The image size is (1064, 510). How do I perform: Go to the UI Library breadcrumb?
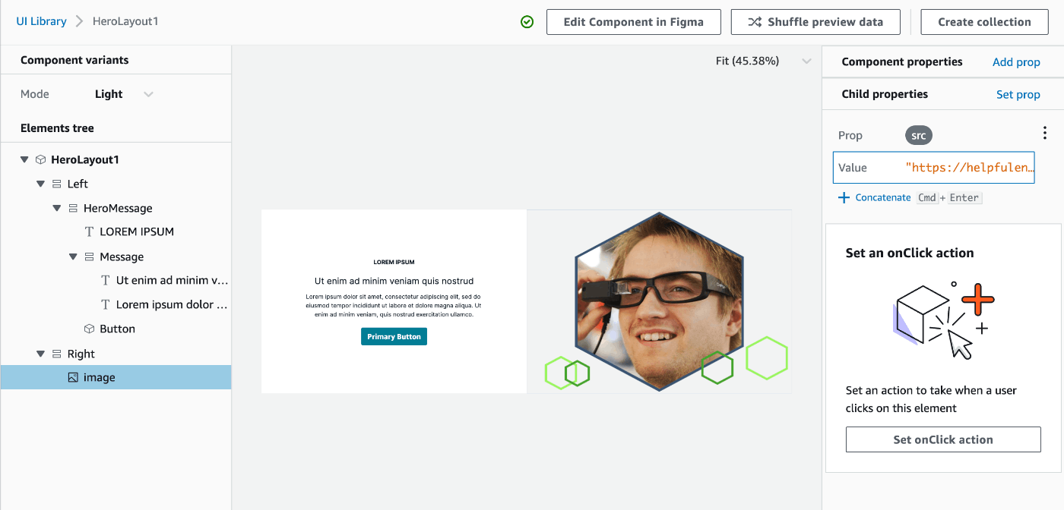pos(42,21)
